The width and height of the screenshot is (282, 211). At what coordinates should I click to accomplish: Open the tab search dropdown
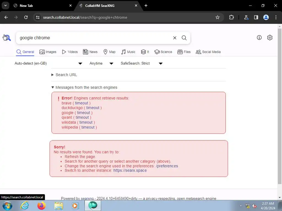click(6, 5)
